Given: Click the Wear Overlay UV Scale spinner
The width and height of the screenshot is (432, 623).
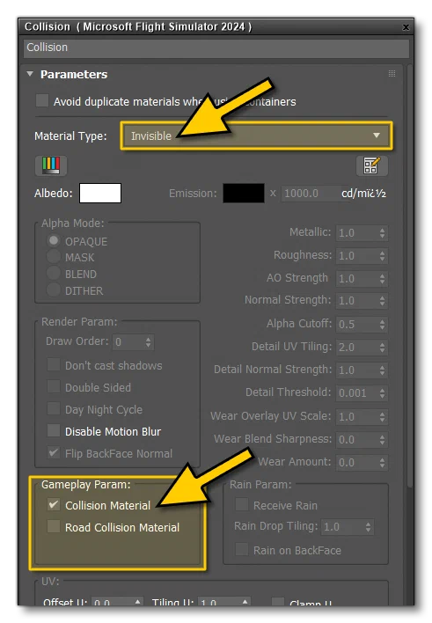Looking at the screenshot, I should 383,416.
